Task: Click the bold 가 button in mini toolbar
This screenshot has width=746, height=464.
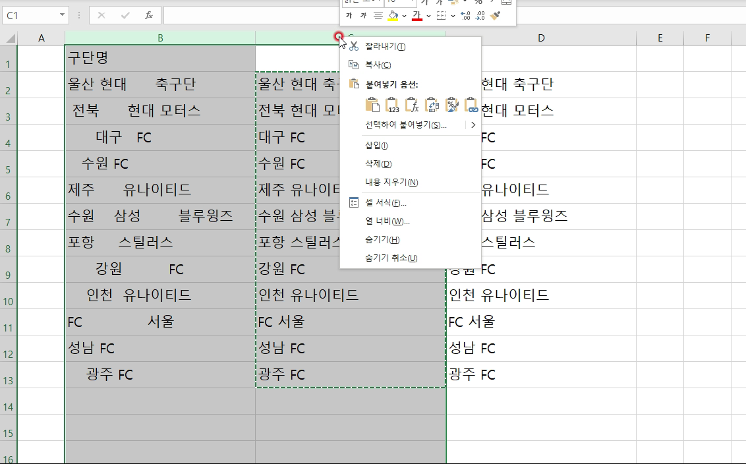Action: (349, 16)
